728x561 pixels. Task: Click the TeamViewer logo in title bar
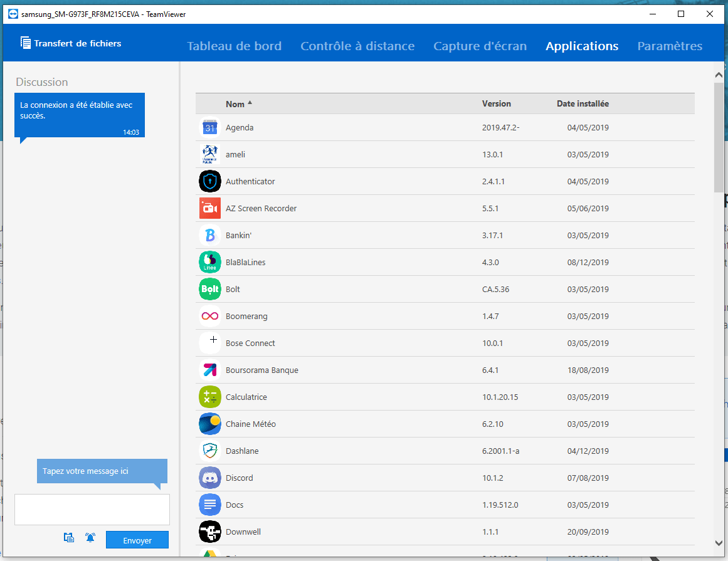click(x=13, y=14)
